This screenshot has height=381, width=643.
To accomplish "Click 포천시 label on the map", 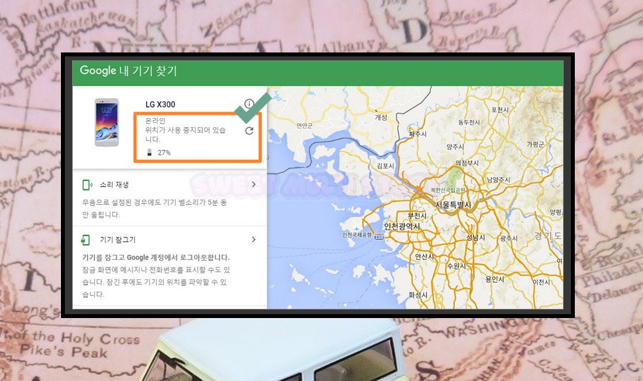I will pyautogui.click(x=500, y=110).
